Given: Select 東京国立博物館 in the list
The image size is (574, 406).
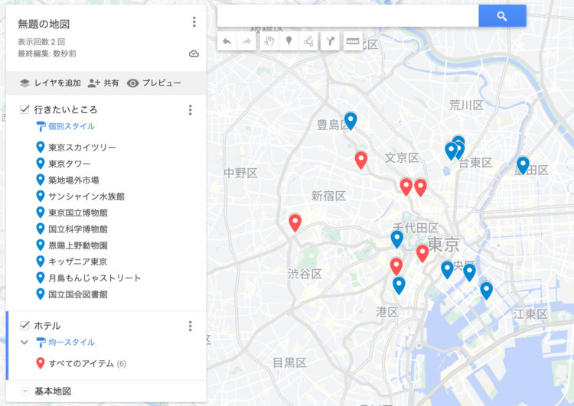Looking at the screenshot, I should (72, 213).
